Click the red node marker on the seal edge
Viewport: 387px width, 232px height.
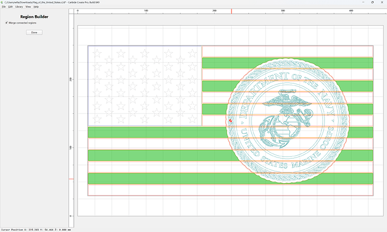(231, 120)
